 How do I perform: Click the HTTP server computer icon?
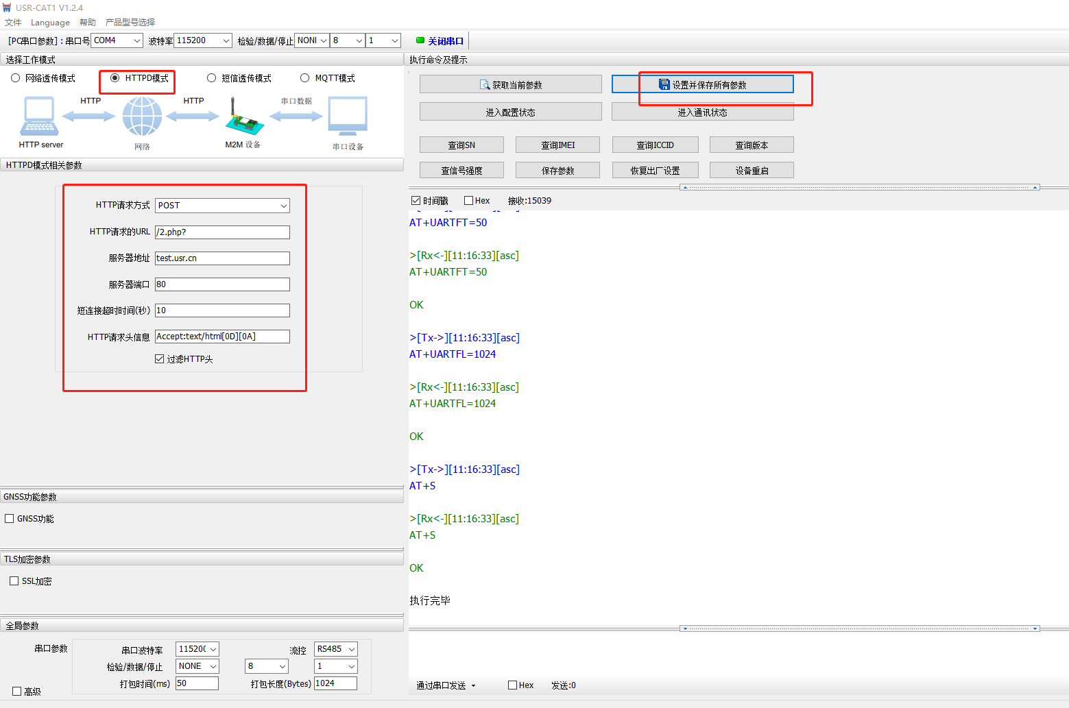pyautogui.click(x=40, y=117)
